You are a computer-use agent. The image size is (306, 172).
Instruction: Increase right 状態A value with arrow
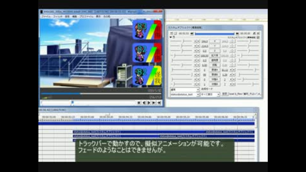pos(234,79)
